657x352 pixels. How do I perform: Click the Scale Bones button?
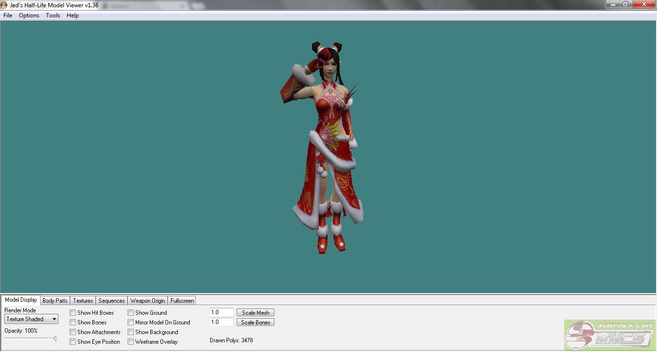(x=256, y=323)
